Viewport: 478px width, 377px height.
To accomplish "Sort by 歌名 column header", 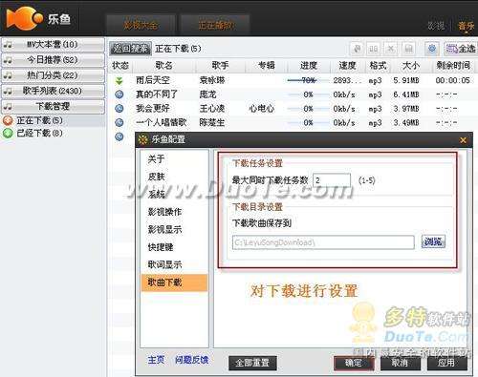I will pos(163,66).
